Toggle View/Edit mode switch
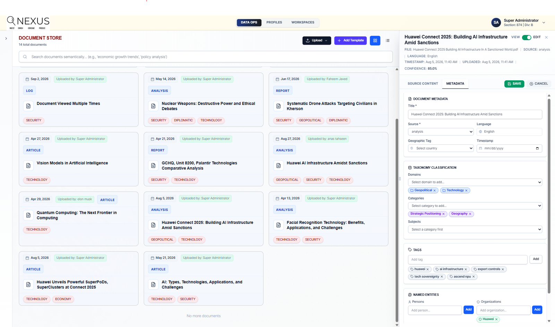Image resolution: width=555 pixels, height=327 pixels. pos(527,37)
